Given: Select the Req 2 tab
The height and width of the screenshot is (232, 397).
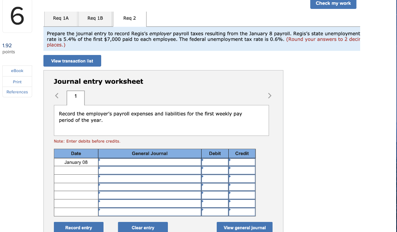Looking at the screenshot, I should (130, 18).
